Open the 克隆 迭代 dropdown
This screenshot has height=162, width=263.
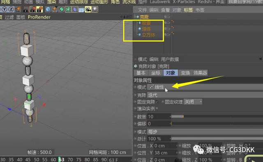pos(205,95)
